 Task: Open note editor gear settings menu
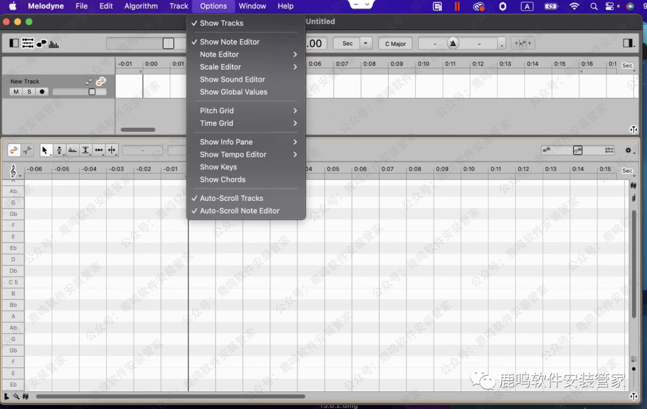point(628,151)
